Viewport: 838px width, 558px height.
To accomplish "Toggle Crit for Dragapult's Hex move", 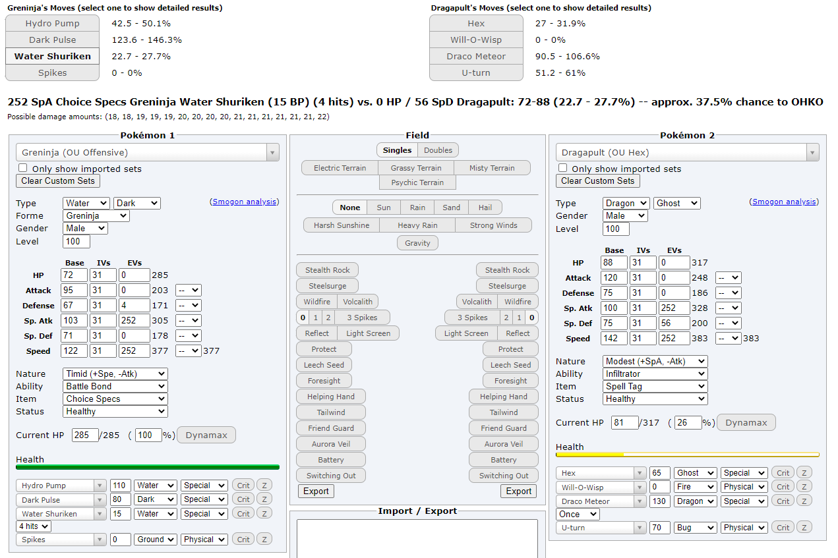I will [x=783, y=473].
